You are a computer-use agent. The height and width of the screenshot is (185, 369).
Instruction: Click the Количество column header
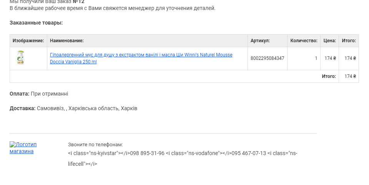click(304, 41)
